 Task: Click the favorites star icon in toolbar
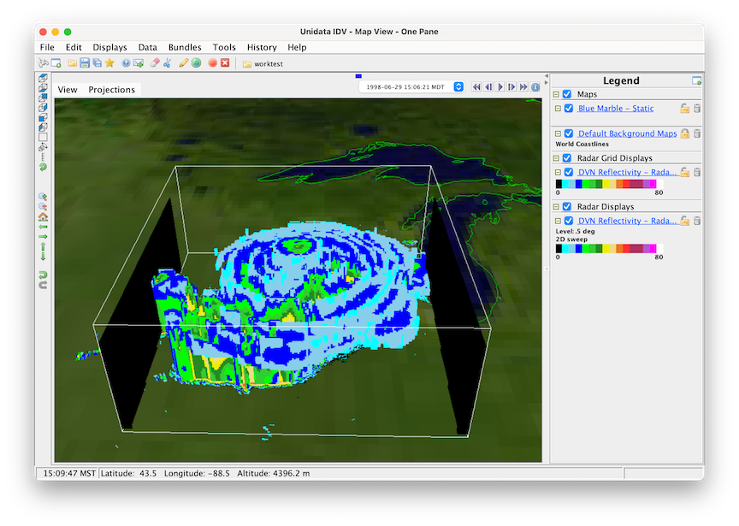109,63
